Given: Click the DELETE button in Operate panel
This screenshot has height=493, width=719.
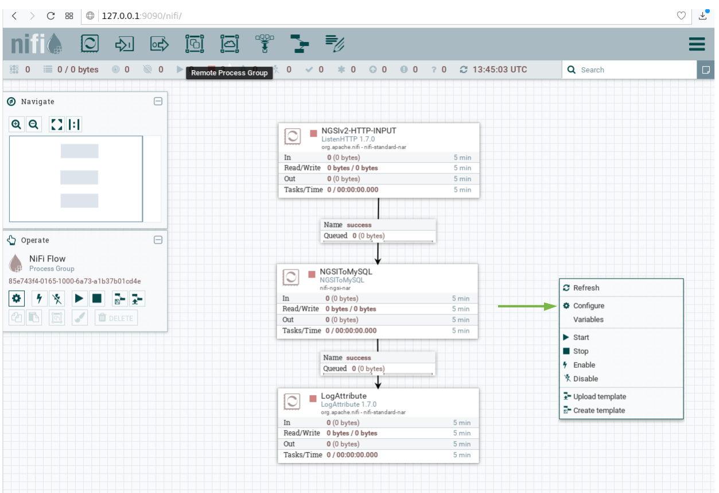Looking at the screenshot, I should [x=116, y=318].
